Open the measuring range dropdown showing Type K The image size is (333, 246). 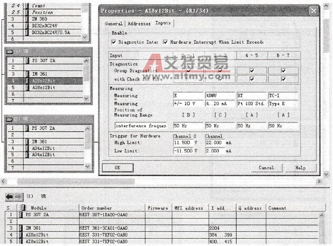283,104
